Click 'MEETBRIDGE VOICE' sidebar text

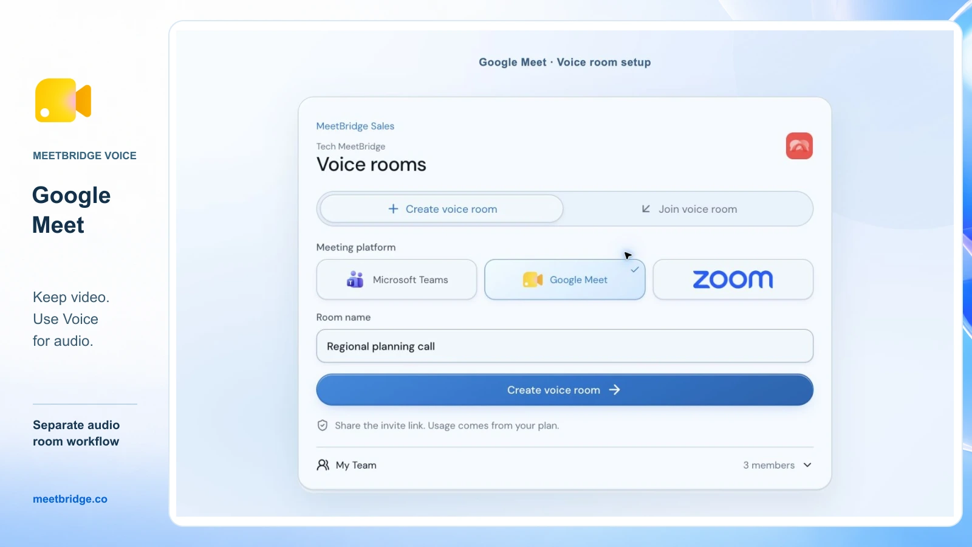(84, 156)
